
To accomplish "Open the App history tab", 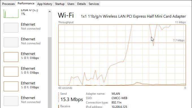I will click(45, 4).
